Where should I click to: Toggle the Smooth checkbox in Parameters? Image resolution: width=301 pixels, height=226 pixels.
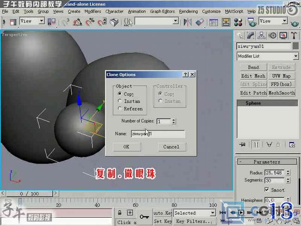point(267,189)
